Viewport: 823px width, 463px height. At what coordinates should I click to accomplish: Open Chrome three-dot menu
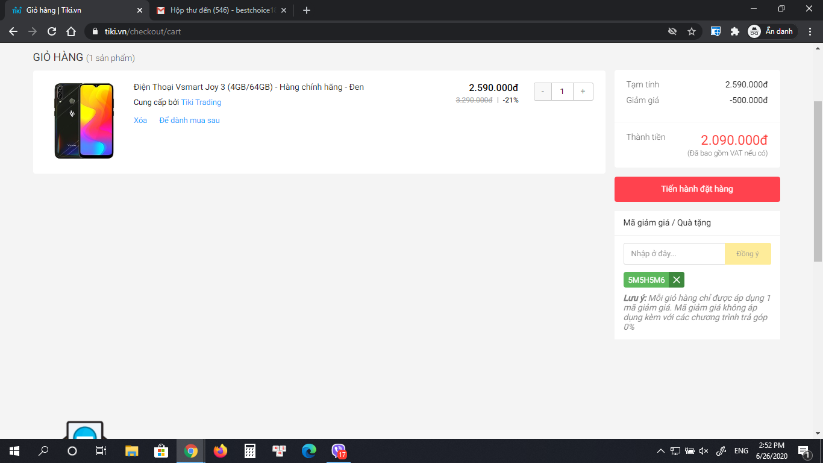(x=810, y=31)
